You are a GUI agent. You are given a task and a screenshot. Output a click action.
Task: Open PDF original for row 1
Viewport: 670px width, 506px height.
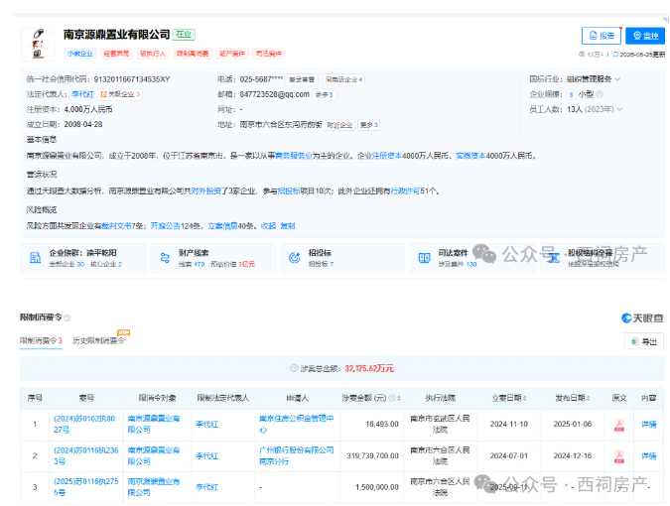coord(618,425)
